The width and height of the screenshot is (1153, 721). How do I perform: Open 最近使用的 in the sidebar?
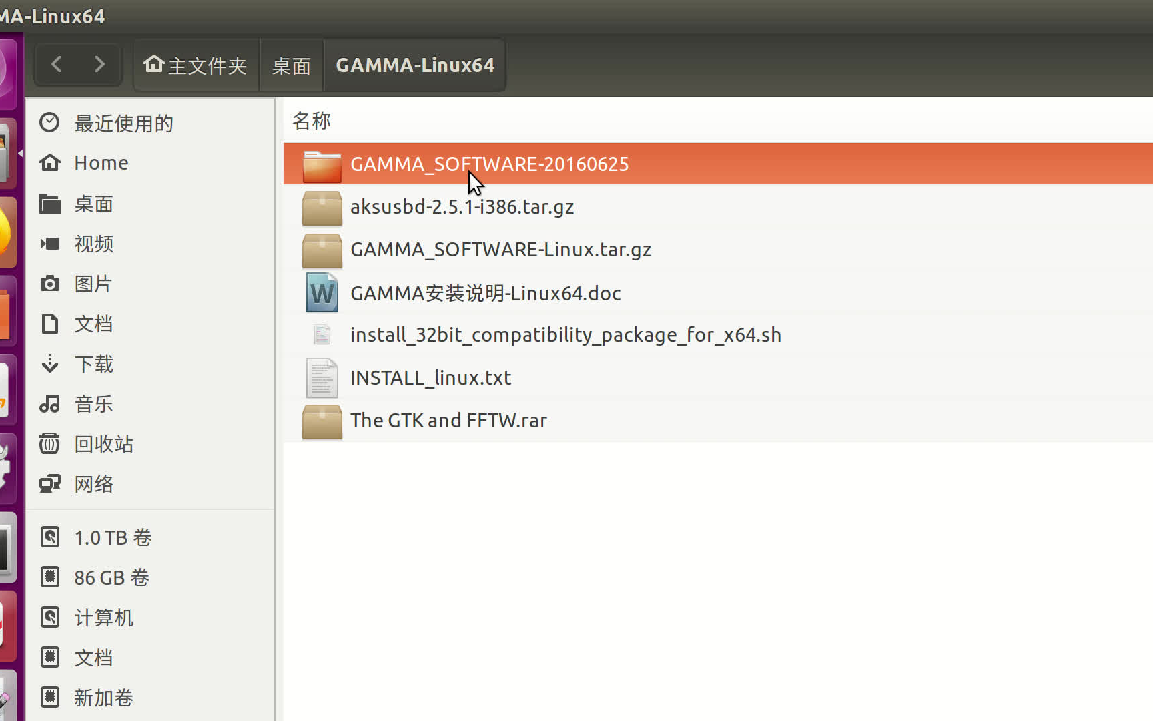(x=123, y=123)
